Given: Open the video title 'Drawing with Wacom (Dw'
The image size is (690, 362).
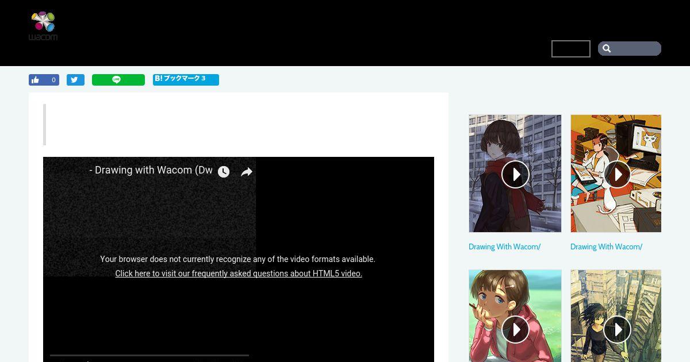Looking at the screenshot, I should (x=151, y=170).
